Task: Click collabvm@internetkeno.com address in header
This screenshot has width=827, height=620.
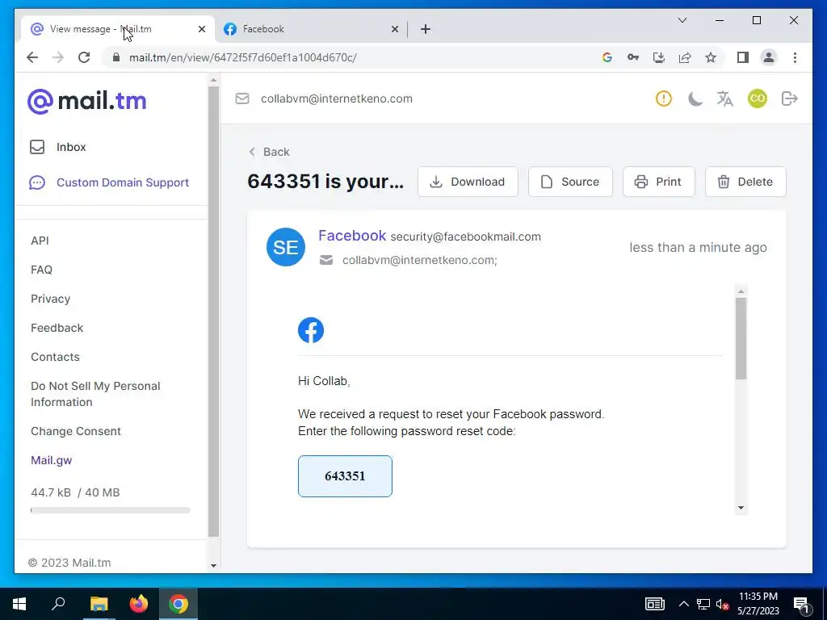Action: click(337, 98)
